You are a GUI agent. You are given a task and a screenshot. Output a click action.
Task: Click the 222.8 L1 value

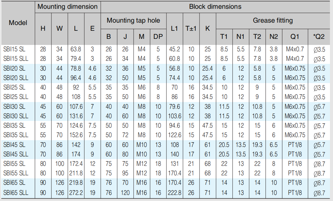pos(175,193)
